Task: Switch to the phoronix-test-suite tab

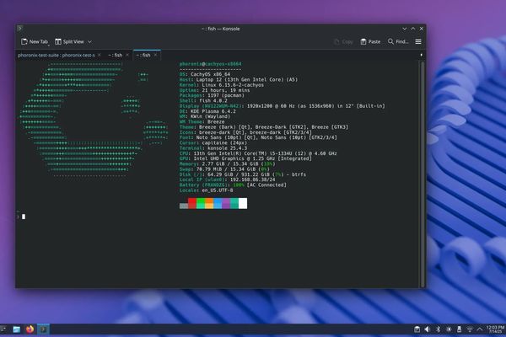Action: [57, 55]
